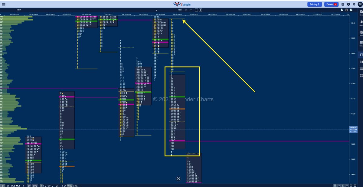
Task: Select the M_S monthly series timeframe
Action: (x=18, y=185)
